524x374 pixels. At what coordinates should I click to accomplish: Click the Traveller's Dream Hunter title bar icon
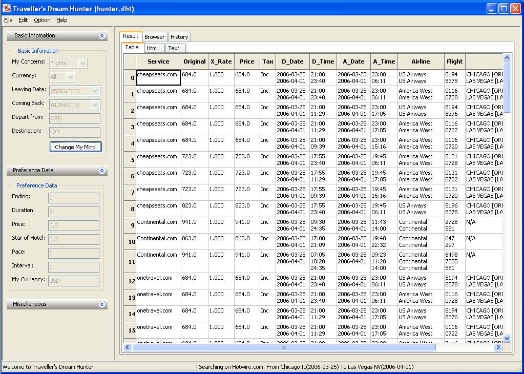[6, 8]
